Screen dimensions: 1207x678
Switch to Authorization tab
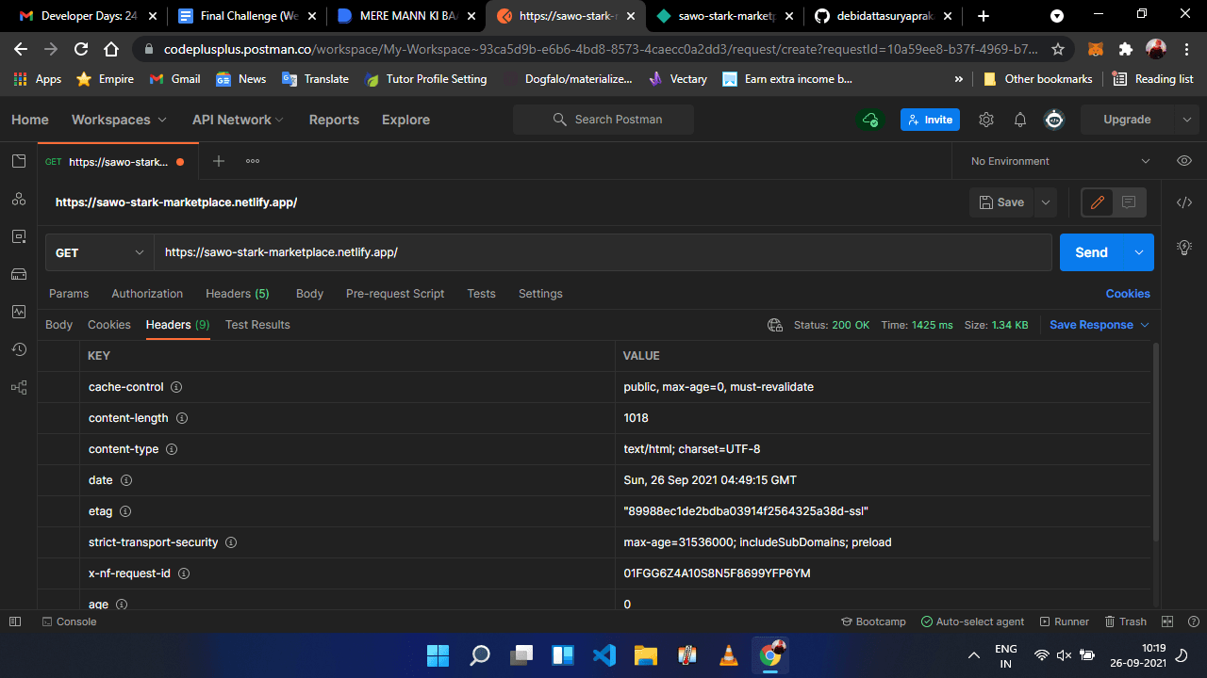click(x=147, y=294)
